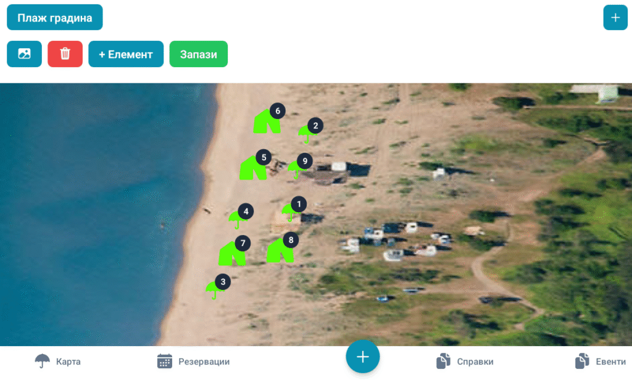This screenshot has width=632, height=380.
Task: Open the Справки tab
Action: [465, 361]
